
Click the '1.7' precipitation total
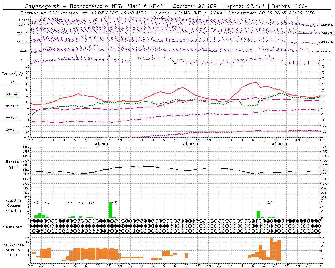[x=36, y=203]
